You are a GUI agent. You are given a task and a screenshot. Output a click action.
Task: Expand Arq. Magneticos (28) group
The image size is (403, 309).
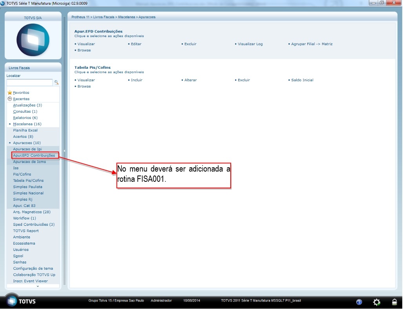pos(32,212)
